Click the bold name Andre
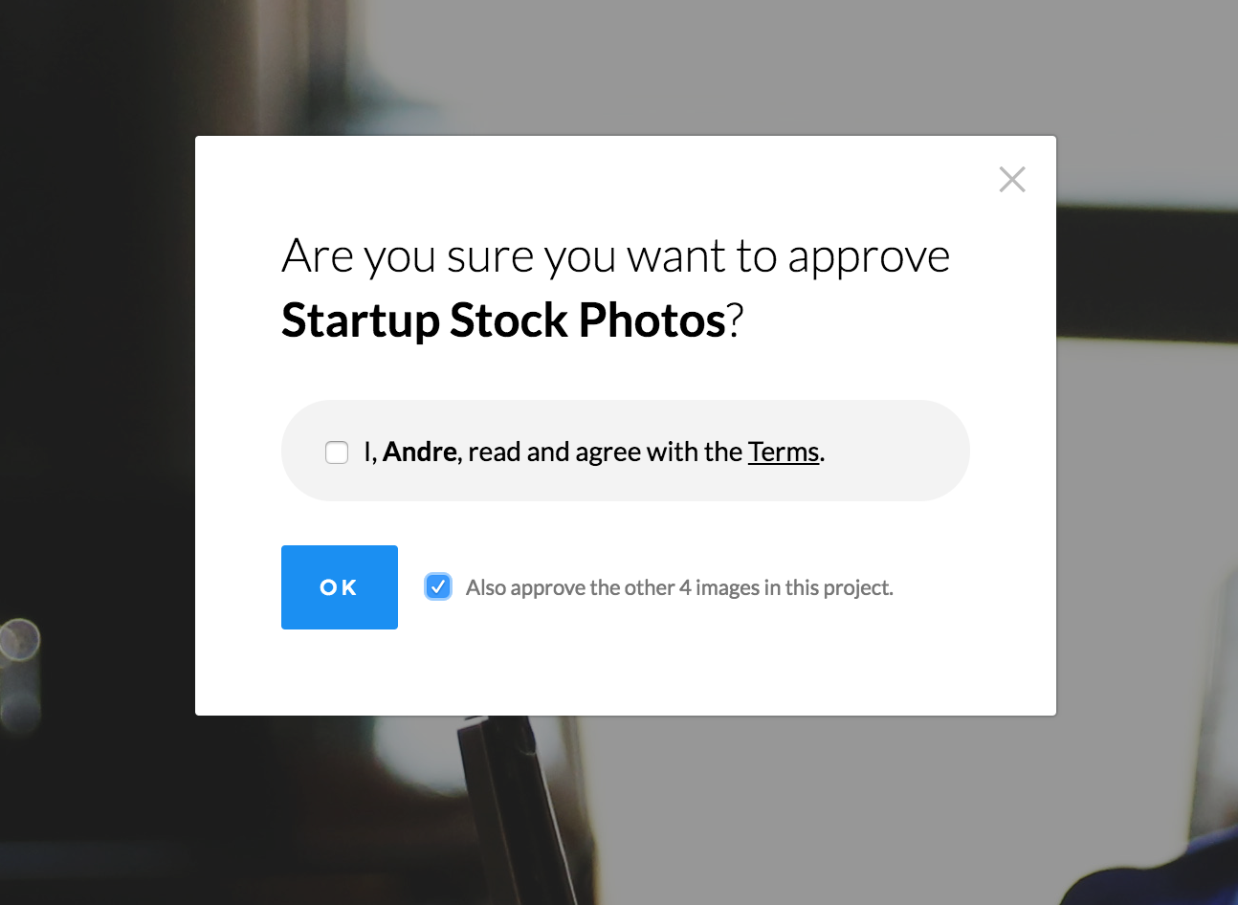1238x905 pixels. coord(419,452)
